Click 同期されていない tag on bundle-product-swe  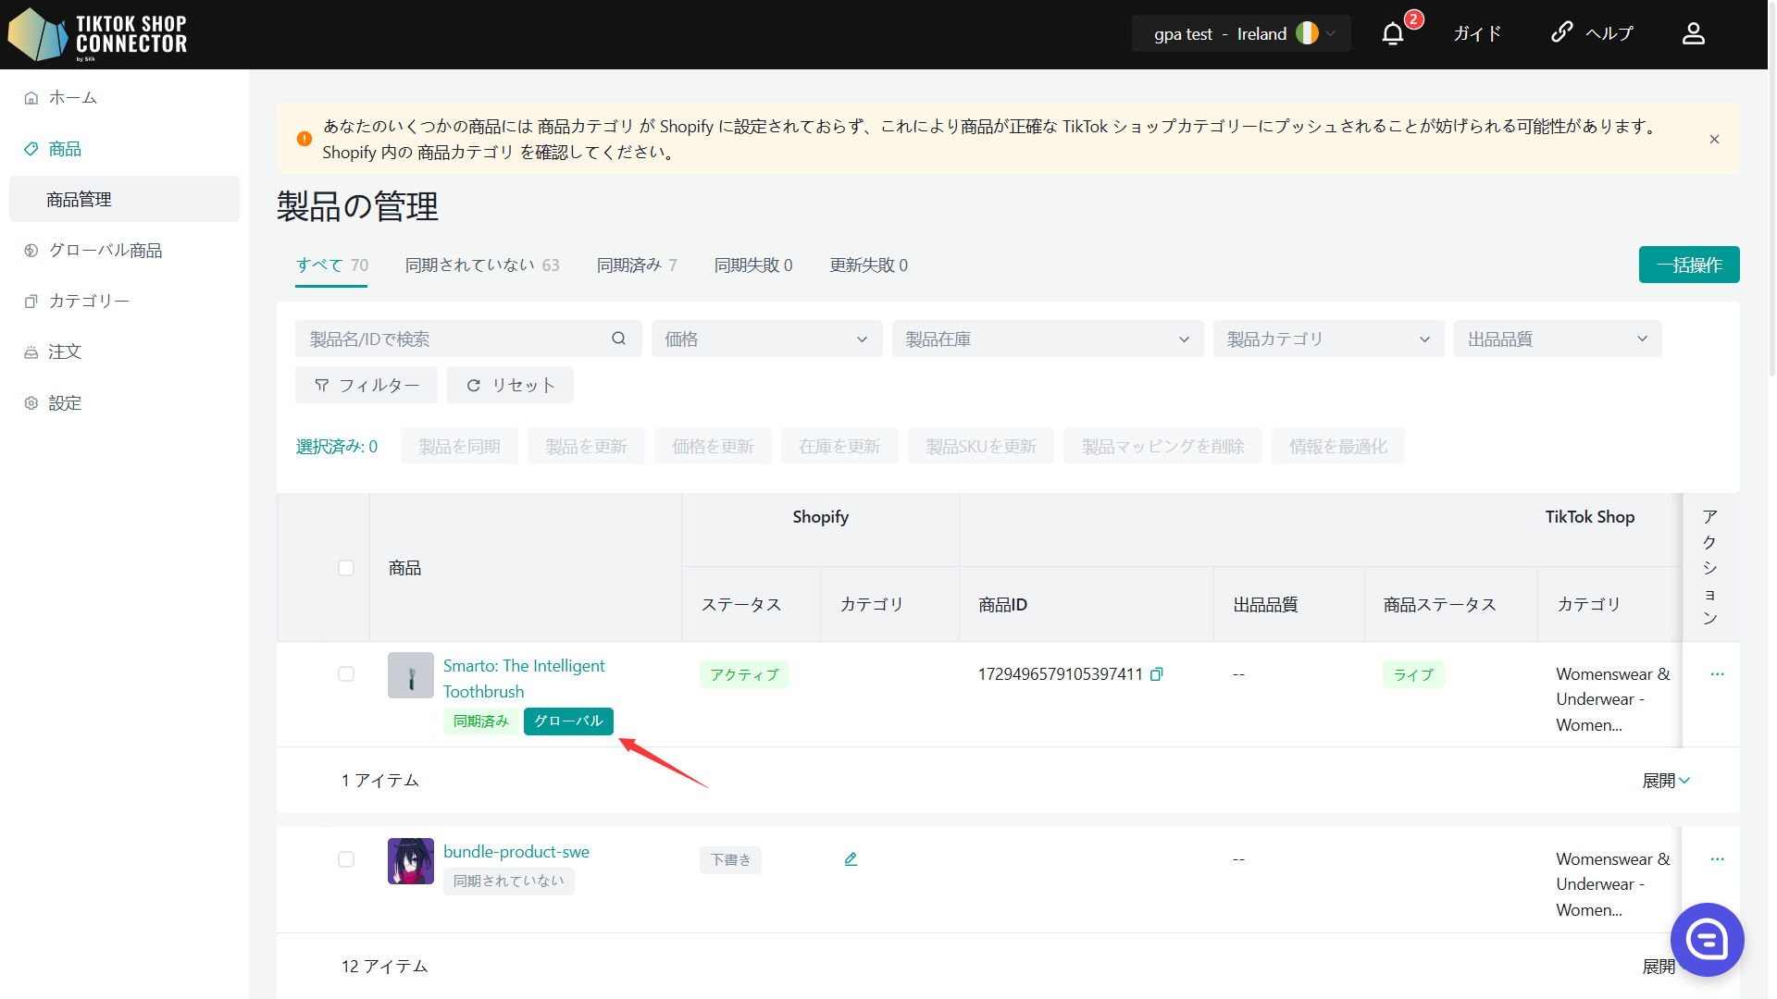click(x=508, y=881)
